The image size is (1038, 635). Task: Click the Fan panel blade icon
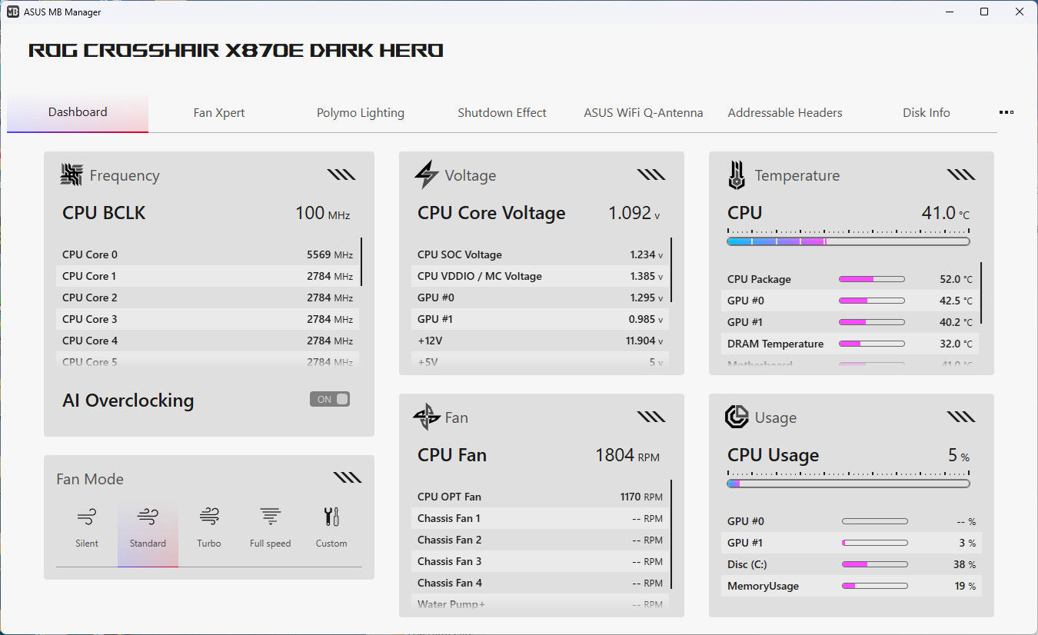click(x=427, y=417)
